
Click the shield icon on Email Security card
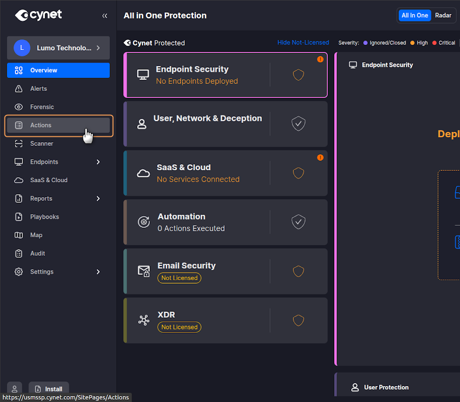(x=298, y=271)
